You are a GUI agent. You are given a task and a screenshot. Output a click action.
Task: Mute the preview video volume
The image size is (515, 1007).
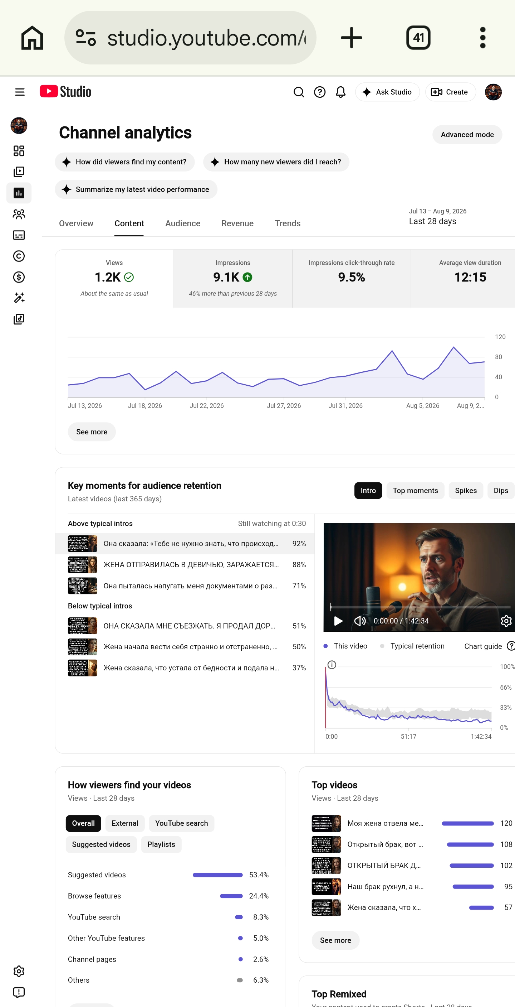[x=359, y=621]
